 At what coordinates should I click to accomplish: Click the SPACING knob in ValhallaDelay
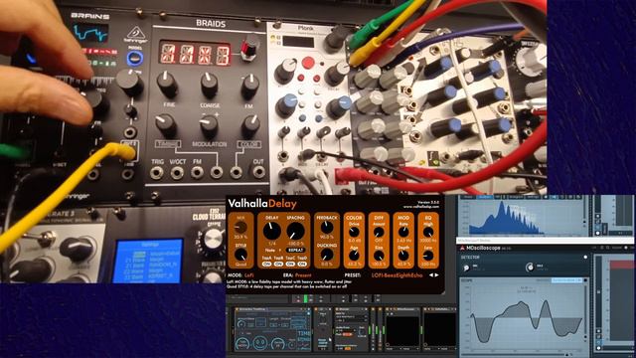click(295, 231)
